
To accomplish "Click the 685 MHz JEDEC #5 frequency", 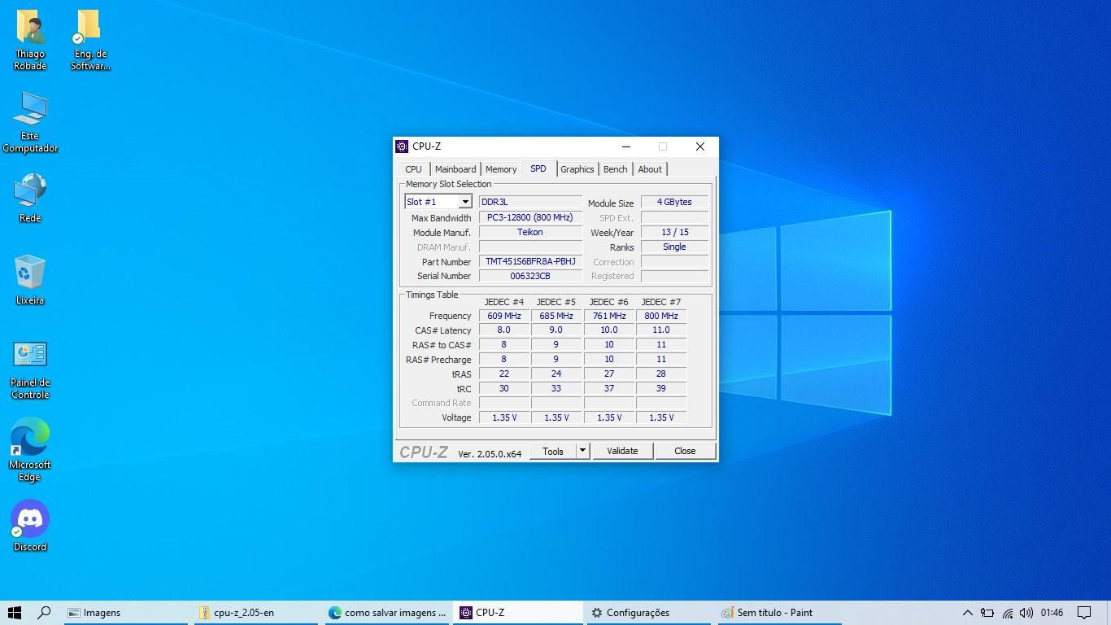I will click(556, 316).
